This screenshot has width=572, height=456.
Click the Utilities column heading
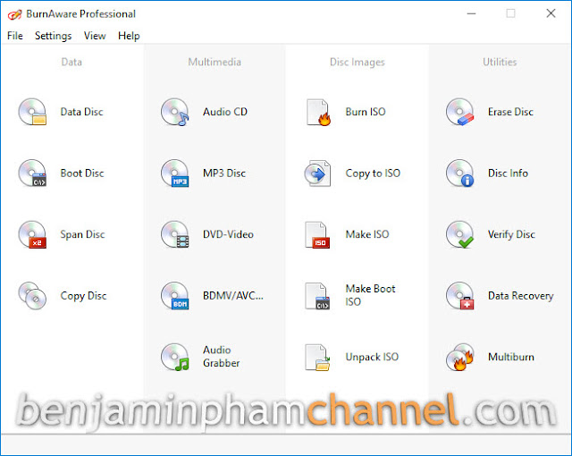(500, 62)
